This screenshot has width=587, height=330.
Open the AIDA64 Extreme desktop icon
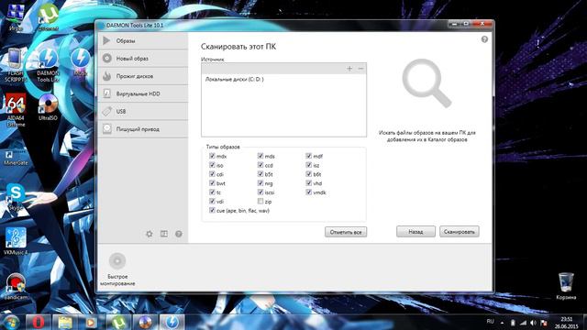click(x=16, y=110)
